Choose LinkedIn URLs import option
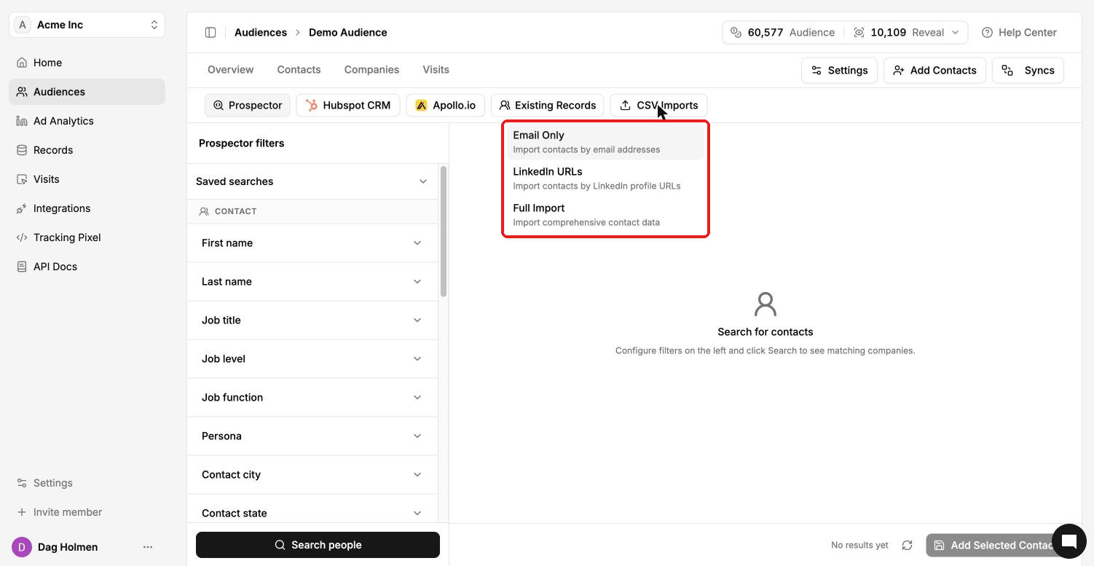The width and height of the screenshot is (1094, 566). [x=605, y=178]
